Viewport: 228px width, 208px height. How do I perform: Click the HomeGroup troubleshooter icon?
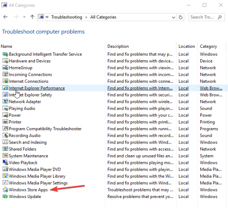5,68
